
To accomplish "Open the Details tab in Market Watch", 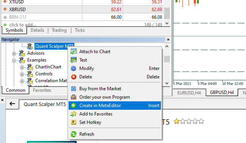I will [x=37, y=30].
